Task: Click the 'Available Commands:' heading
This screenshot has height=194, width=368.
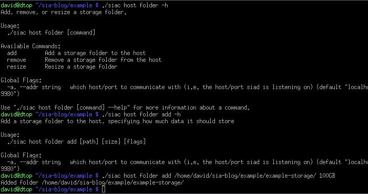Action: coord(30,46)
